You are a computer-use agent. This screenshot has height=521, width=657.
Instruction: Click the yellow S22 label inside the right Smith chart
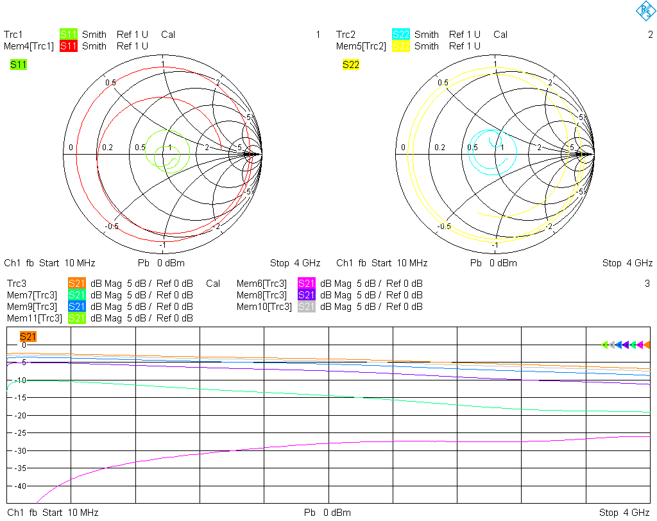351,65
